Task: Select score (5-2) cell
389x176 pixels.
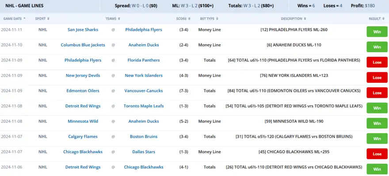Action: 183,121
